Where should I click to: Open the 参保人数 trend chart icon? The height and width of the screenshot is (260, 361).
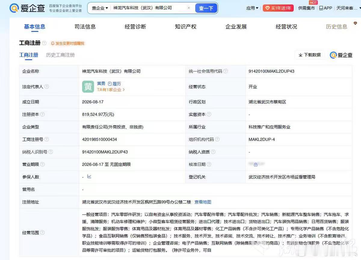pyautogui.click(x=89, y=177)
